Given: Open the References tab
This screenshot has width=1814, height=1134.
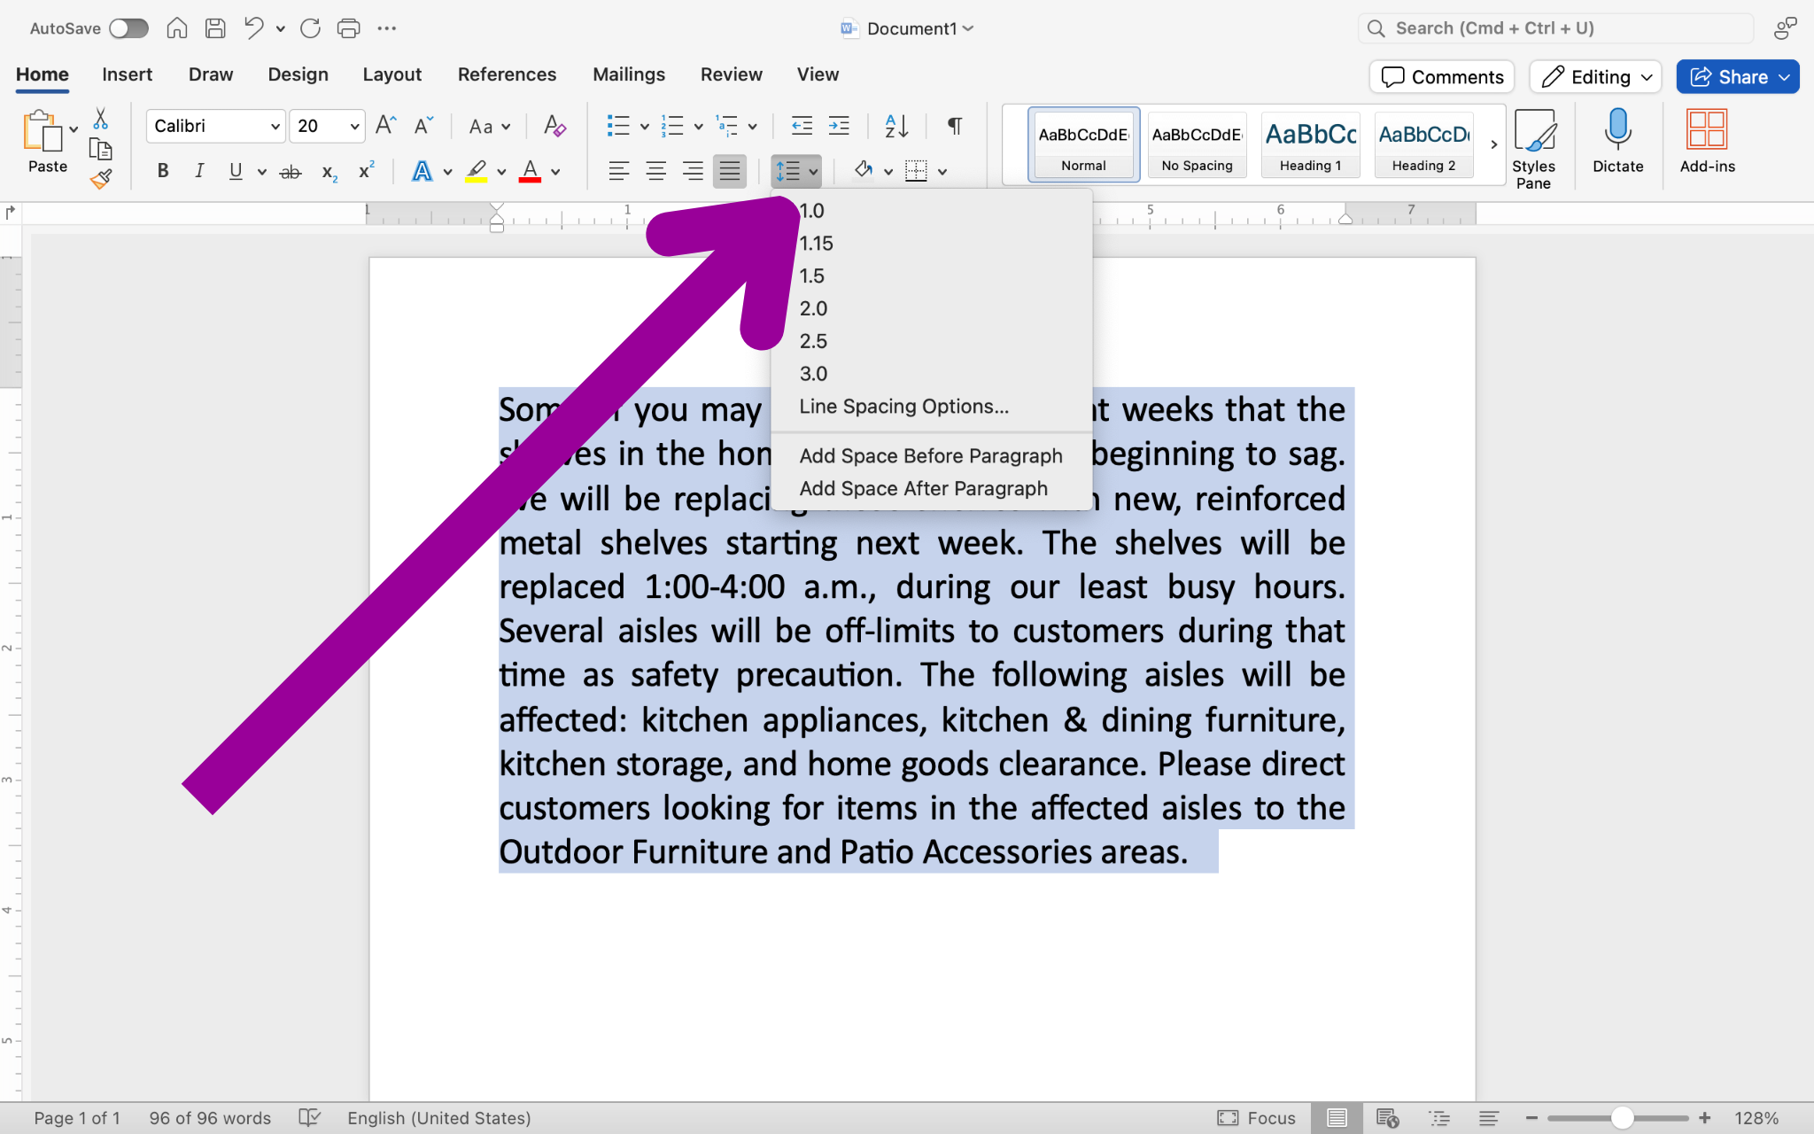Looking at the screenshot, I should 507,74.
